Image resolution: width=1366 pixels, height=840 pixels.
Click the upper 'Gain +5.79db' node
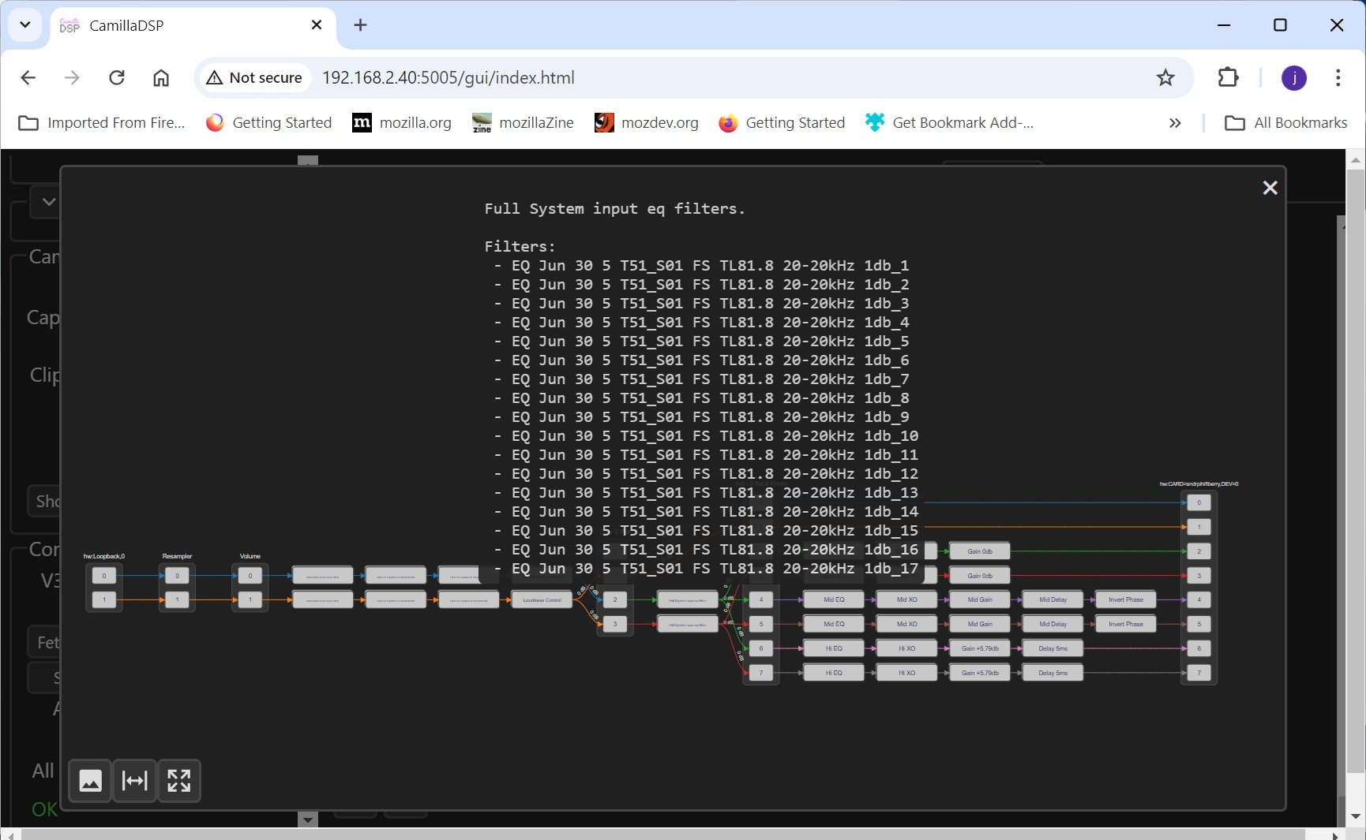[980, 648]
